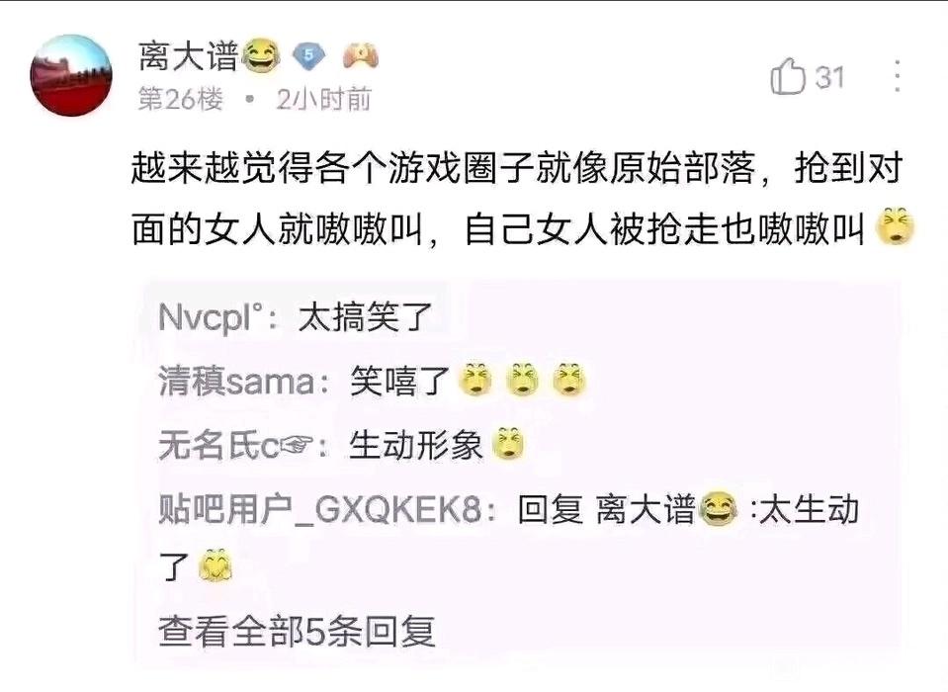This screenshot has width=948, height=692.
Task: Like the comment with the thumbs-up icon
Action: [x=788, y=77]
